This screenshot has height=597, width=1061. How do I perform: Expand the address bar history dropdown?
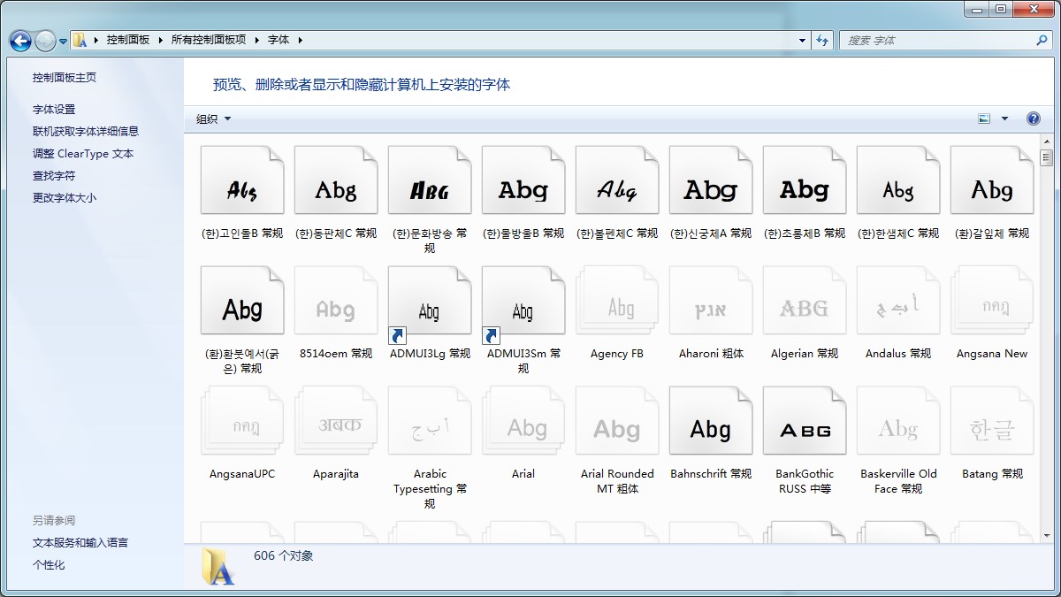[x=802, y=41]
